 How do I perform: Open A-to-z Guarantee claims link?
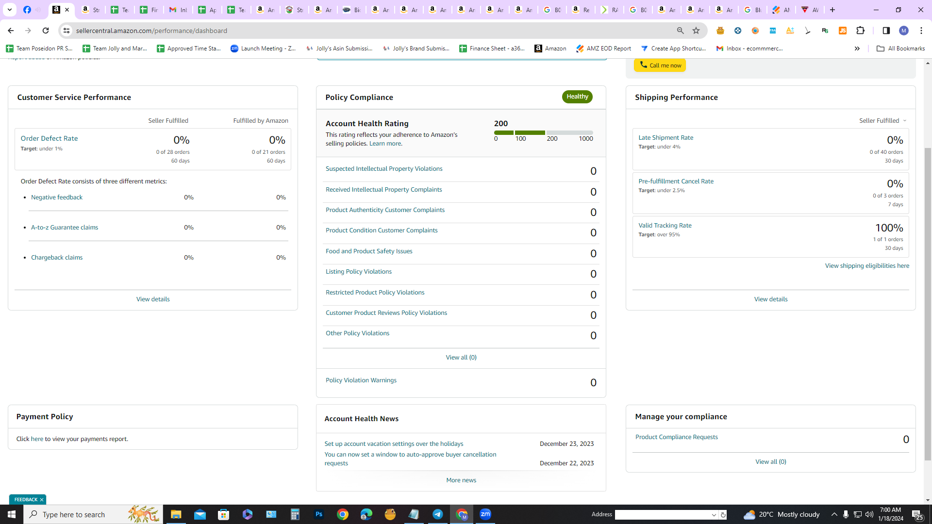pos(65,227)
